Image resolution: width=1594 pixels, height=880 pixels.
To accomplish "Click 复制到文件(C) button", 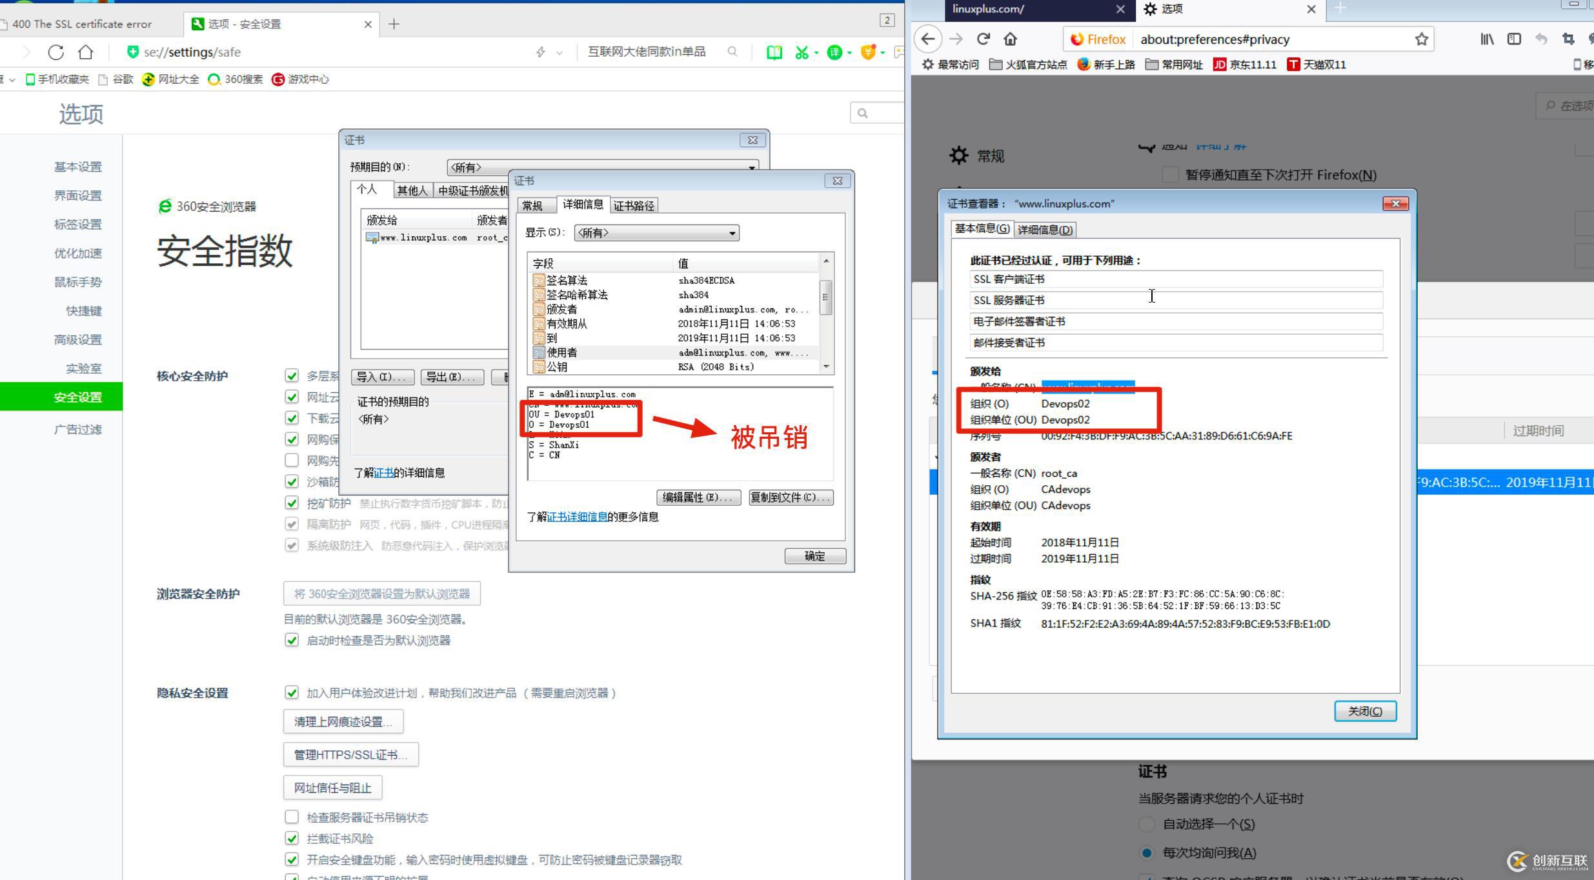I will click(x=791, y=497).
